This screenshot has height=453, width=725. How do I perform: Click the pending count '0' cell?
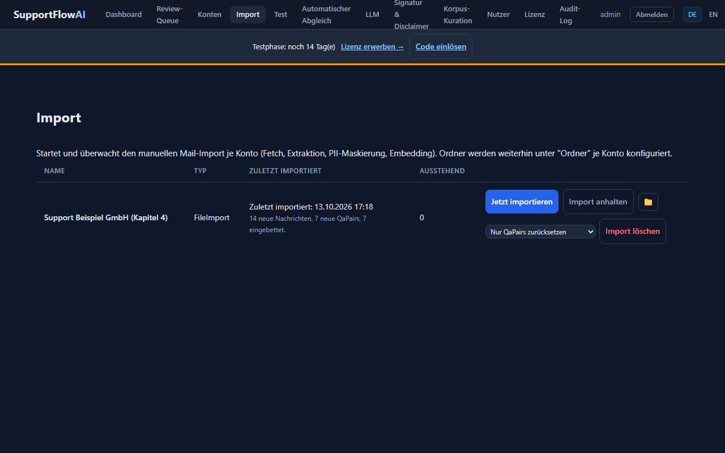coord(422,217)
